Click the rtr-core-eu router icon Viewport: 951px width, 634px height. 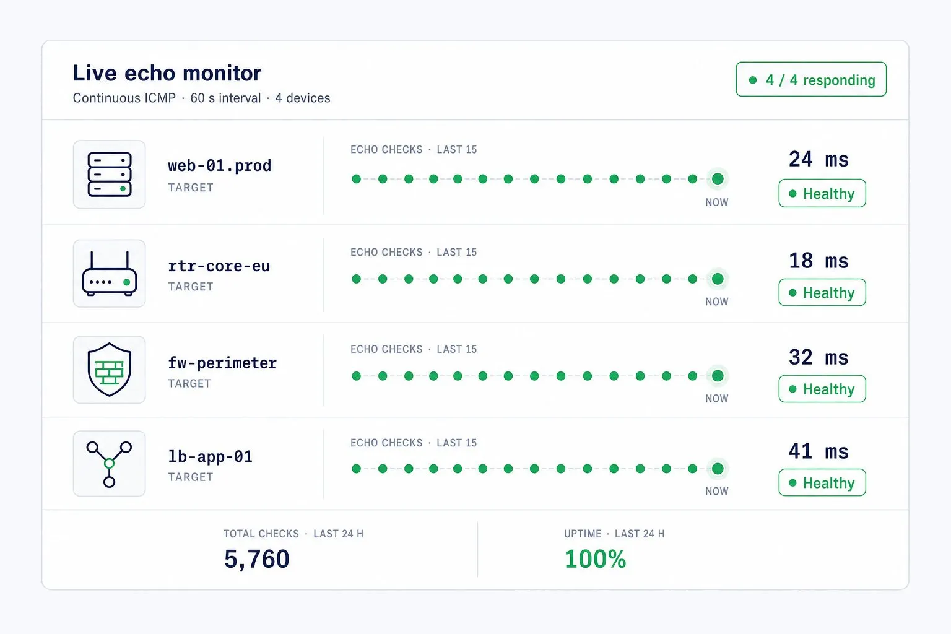point(110,274)
